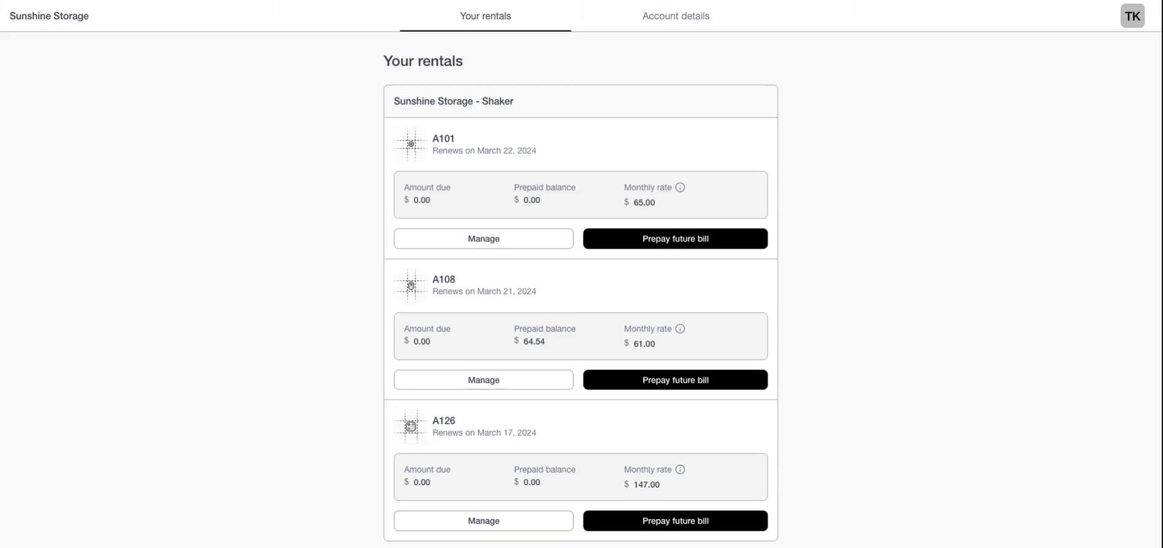This screenshot has width=1163, height=548.
Task: Click the A101 unit icon
Action: (411, 144)
